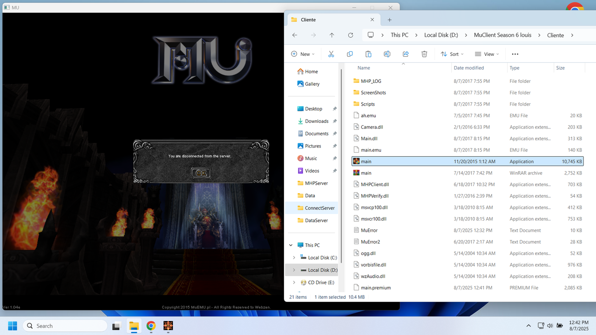The width and height of the screenshot is (596, 335).
Task: Click the PC monitor icon in address bar
Action: pyautogui.click(x=371, y=35)
